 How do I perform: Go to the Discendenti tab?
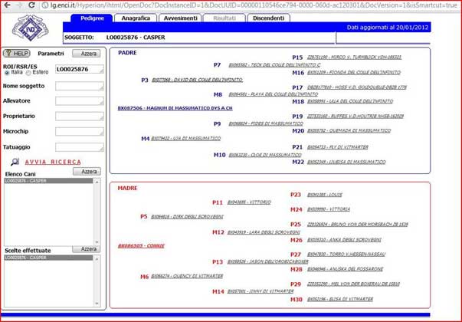[x=268, y=17]
